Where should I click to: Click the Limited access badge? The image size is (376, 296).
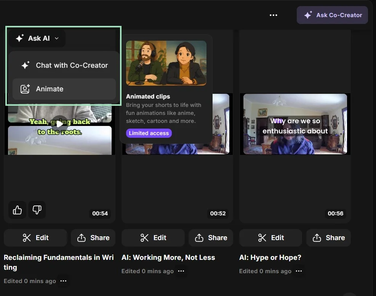click(x=149, y=133)
